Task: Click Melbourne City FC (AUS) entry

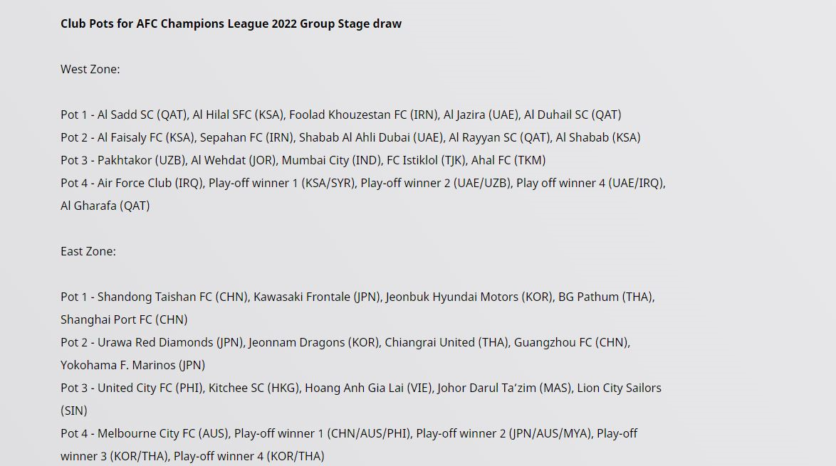Action: pyautogui.click(x=163, y=433)
